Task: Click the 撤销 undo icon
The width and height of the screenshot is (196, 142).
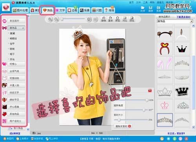Action: click(103, 19)
